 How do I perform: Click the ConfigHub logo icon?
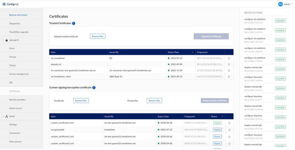[x=4, y=4]
